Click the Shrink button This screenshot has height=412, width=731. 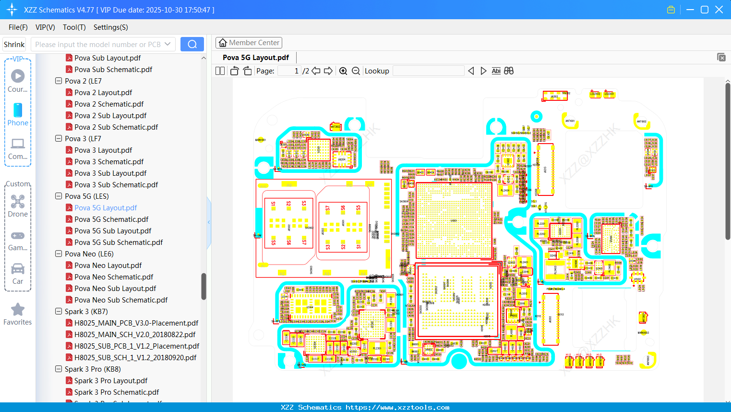14,44
